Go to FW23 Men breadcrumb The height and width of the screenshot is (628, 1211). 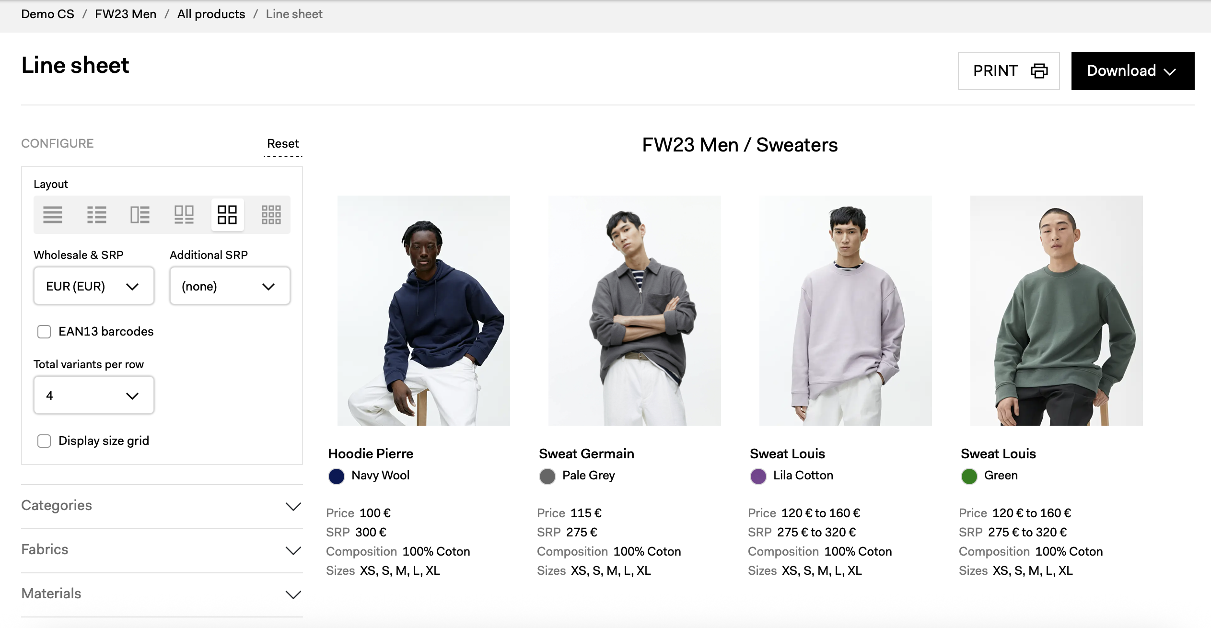point(126,14)
